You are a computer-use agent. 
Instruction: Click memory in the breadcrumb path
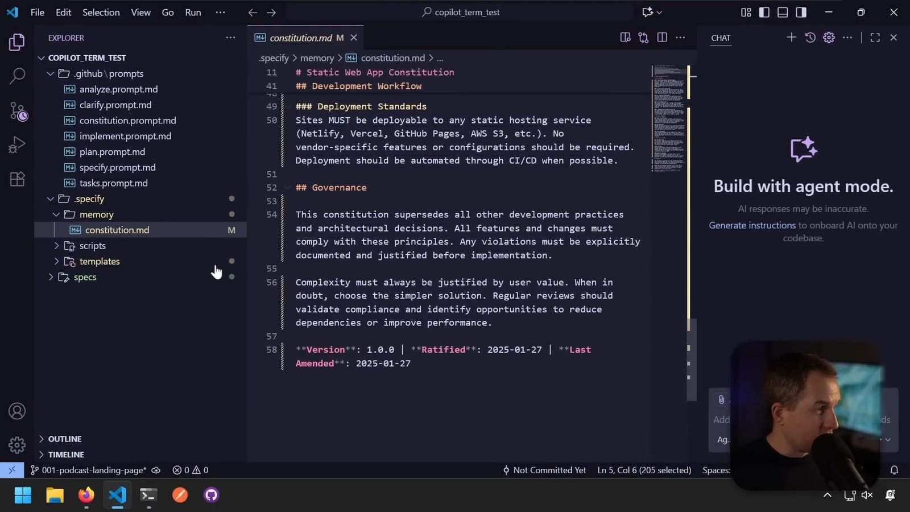pyautogui.click(x=317, y=57)
